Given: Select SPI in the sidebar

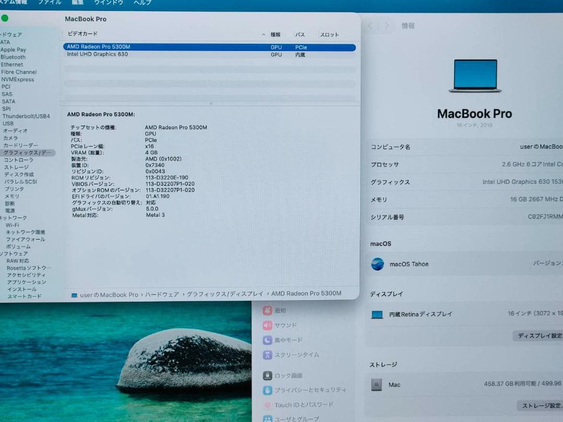Looking at the screenshot, I should [x=6, y=109].
